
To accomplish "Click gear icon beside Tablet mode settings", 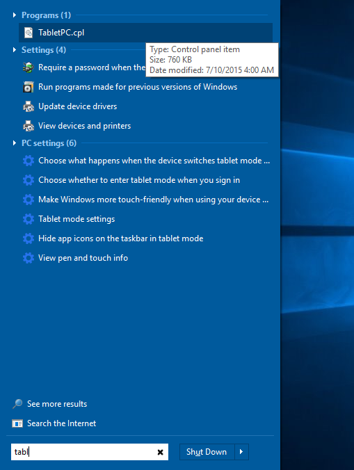I will point(29,219).
